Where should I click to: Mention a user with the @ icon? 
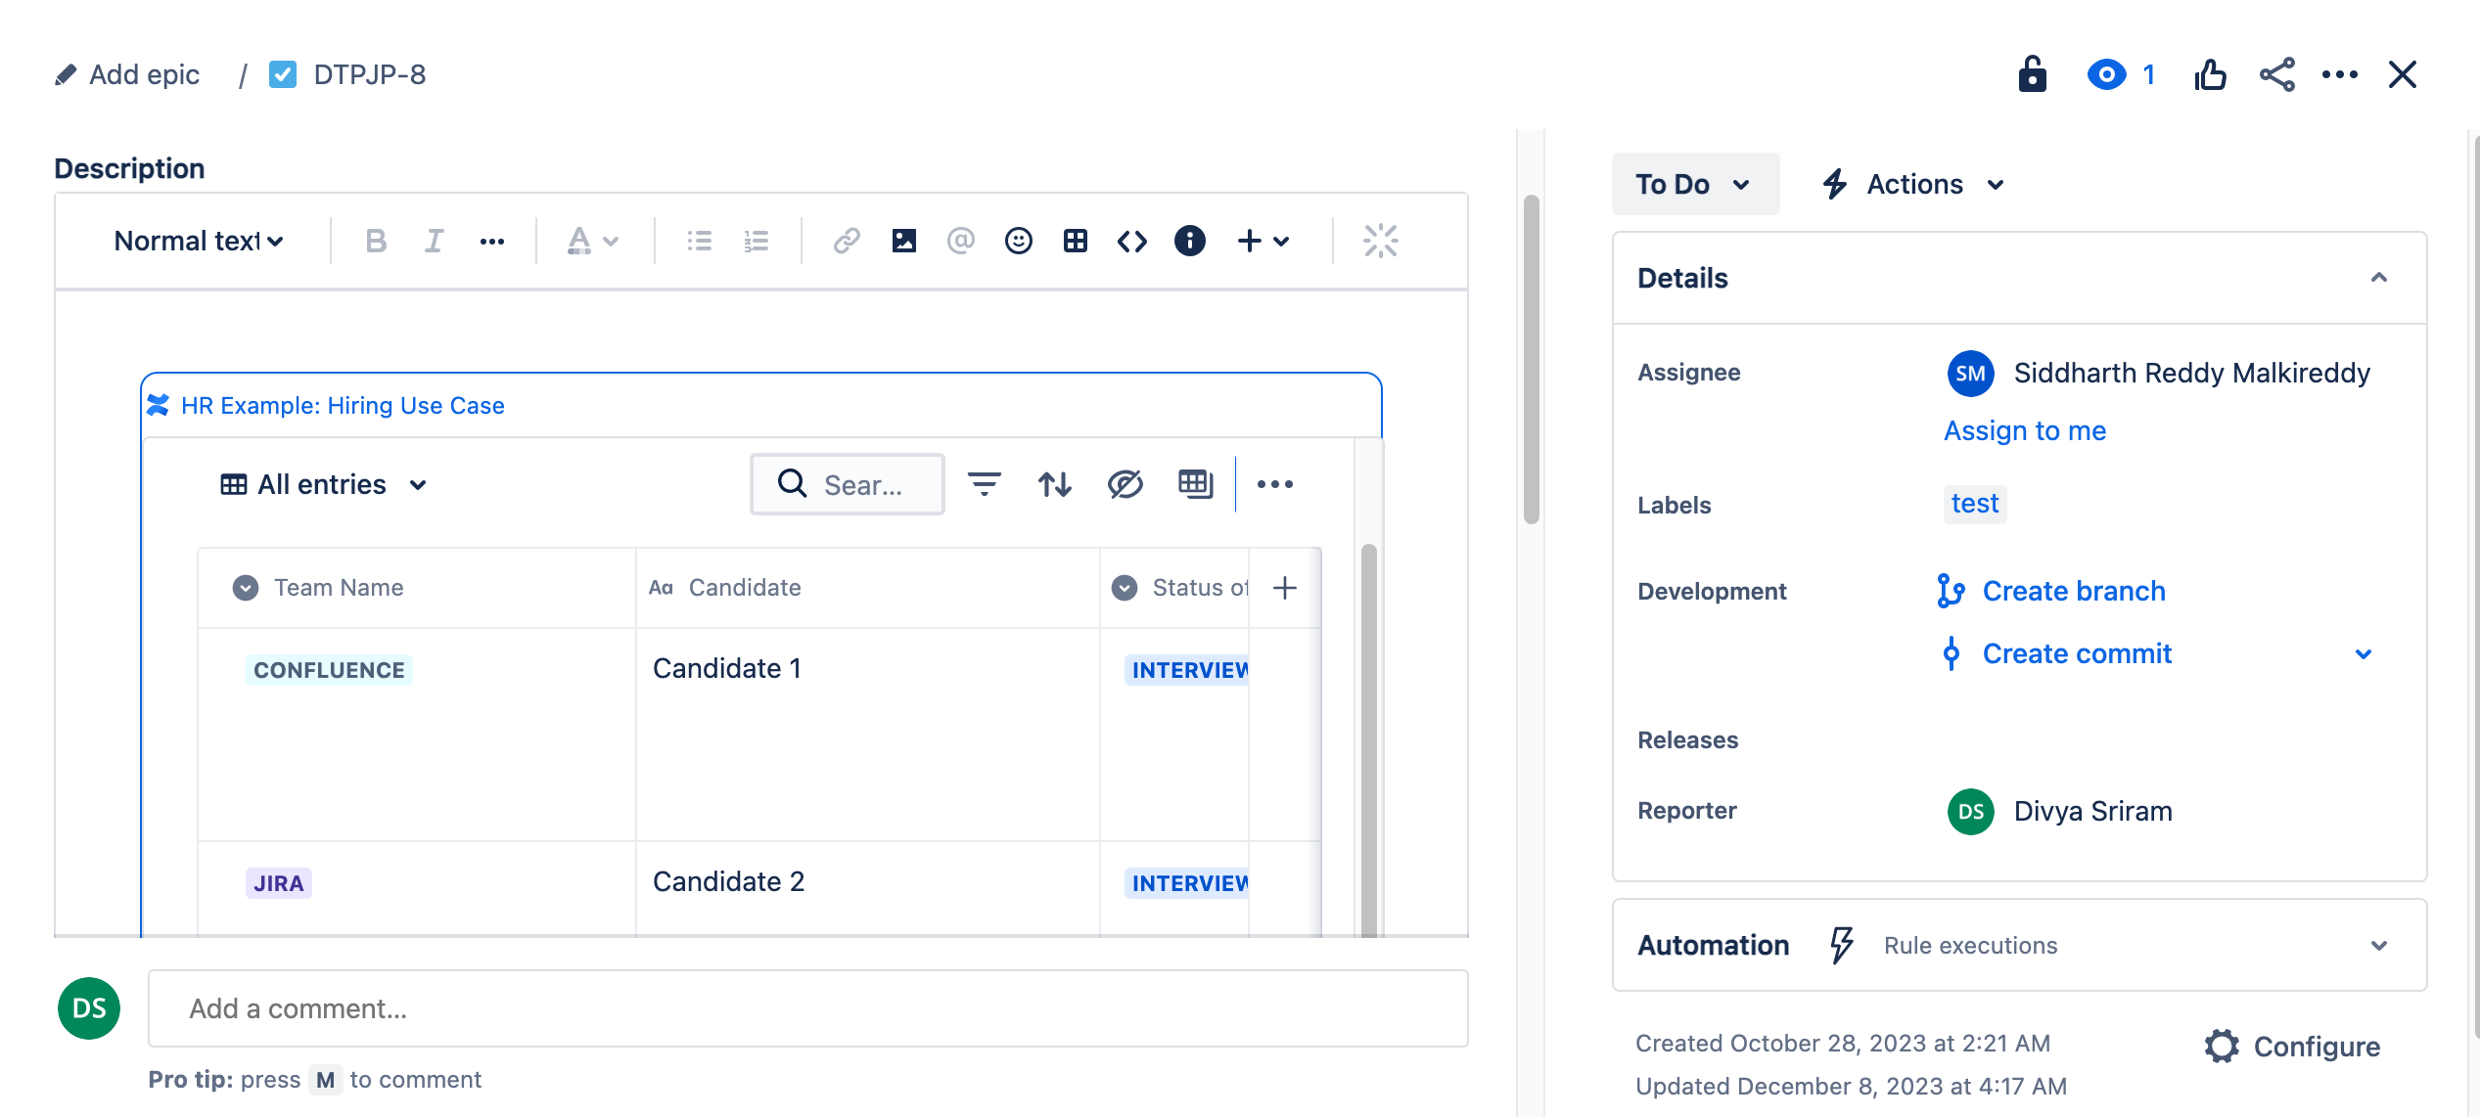coord(961,241)
